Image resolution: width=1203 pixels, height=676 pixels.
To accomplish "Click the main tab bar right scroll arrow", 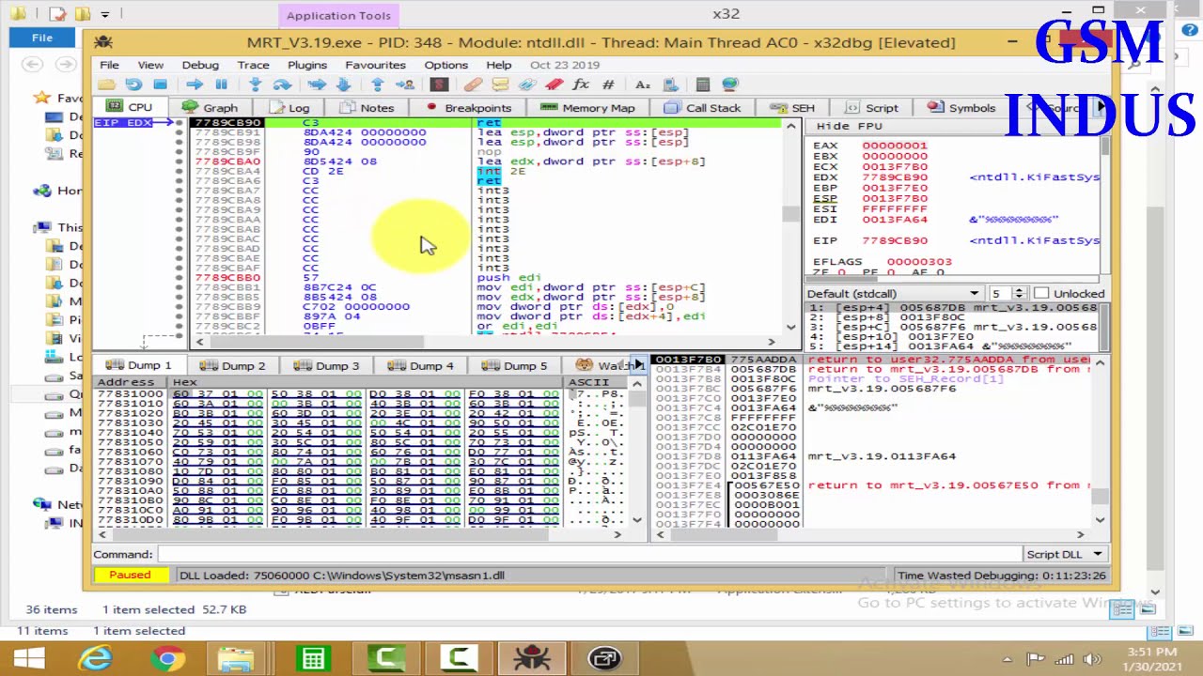I will click(1101, 107).
